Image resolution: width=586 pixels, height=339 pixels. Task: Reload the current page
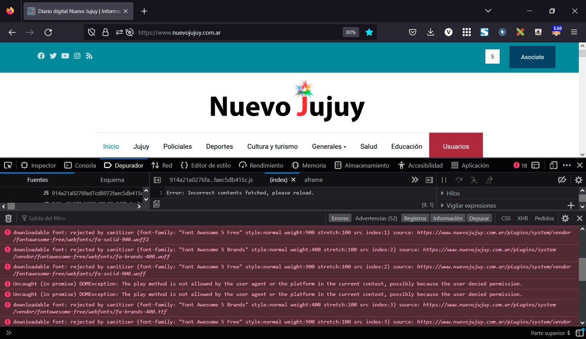point(48,32)
